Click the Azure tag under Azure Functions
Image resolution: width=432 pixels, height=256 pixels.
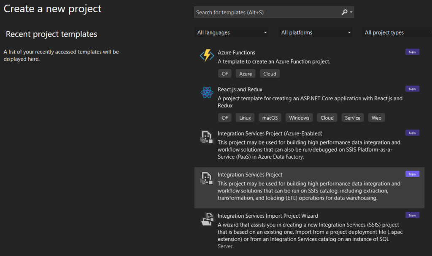click(x=246, y=74)
